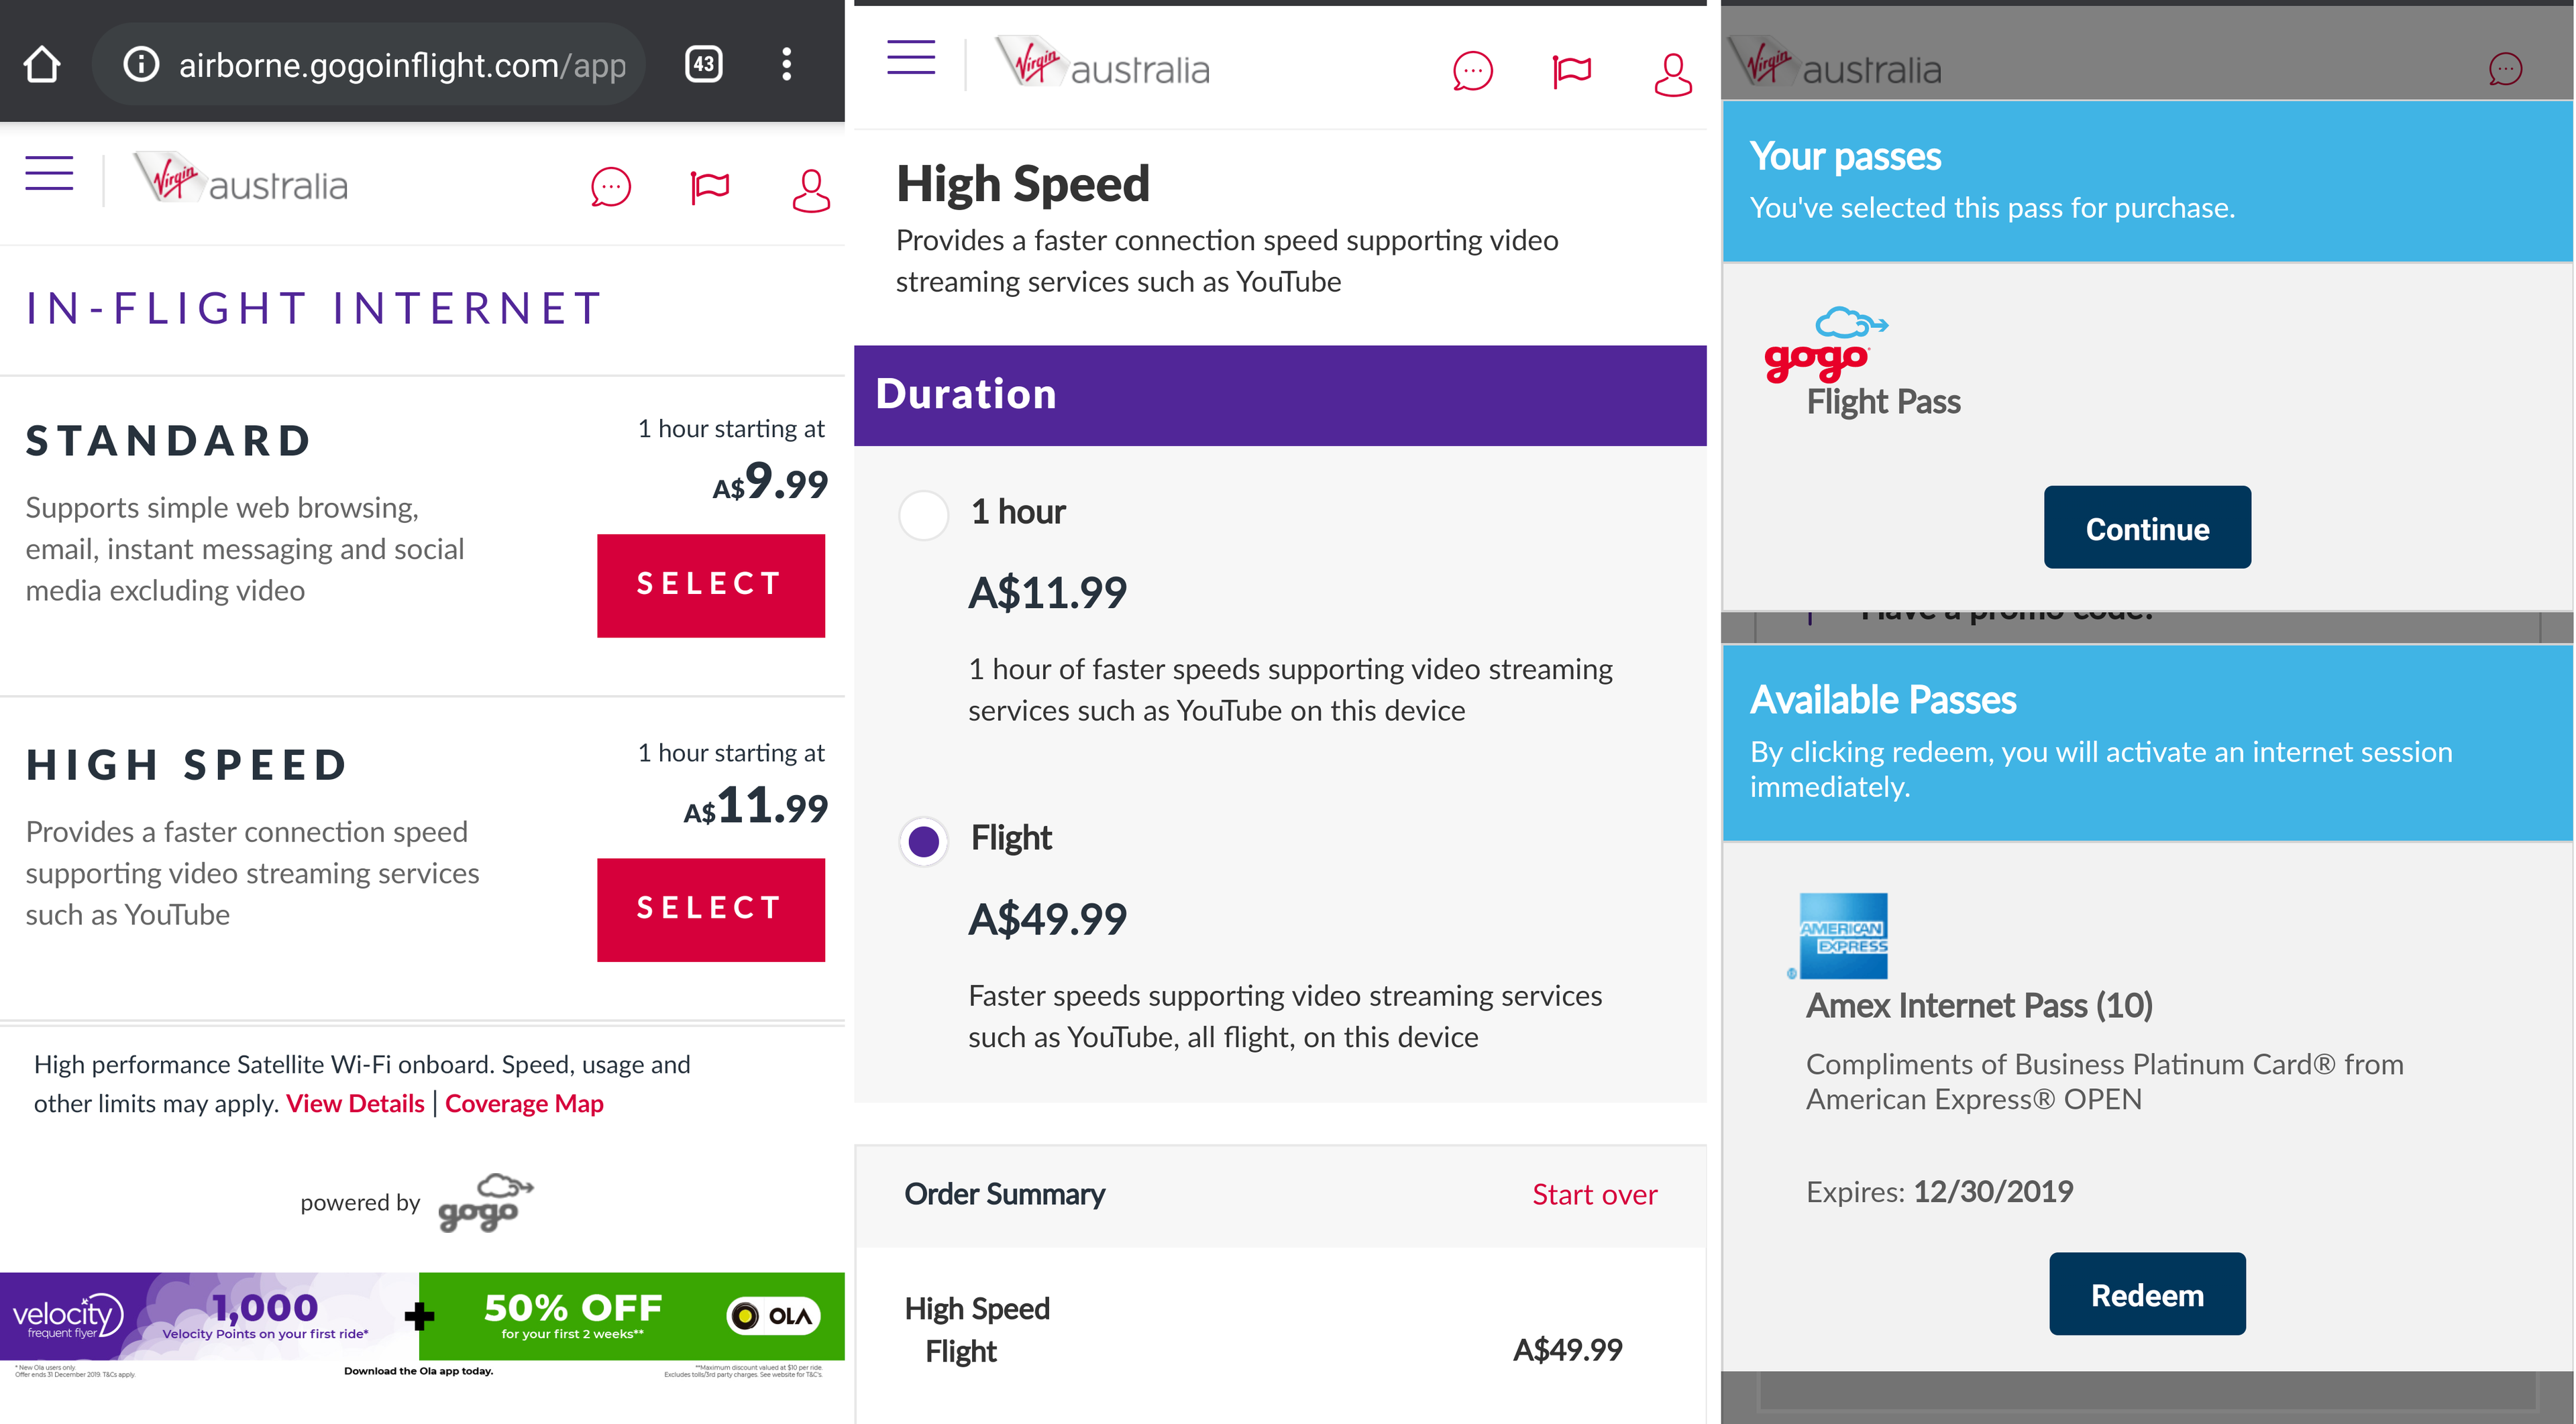2576x1424 pixels.
Task: Open the Coverage Map link
Action: click(524, 1104)
